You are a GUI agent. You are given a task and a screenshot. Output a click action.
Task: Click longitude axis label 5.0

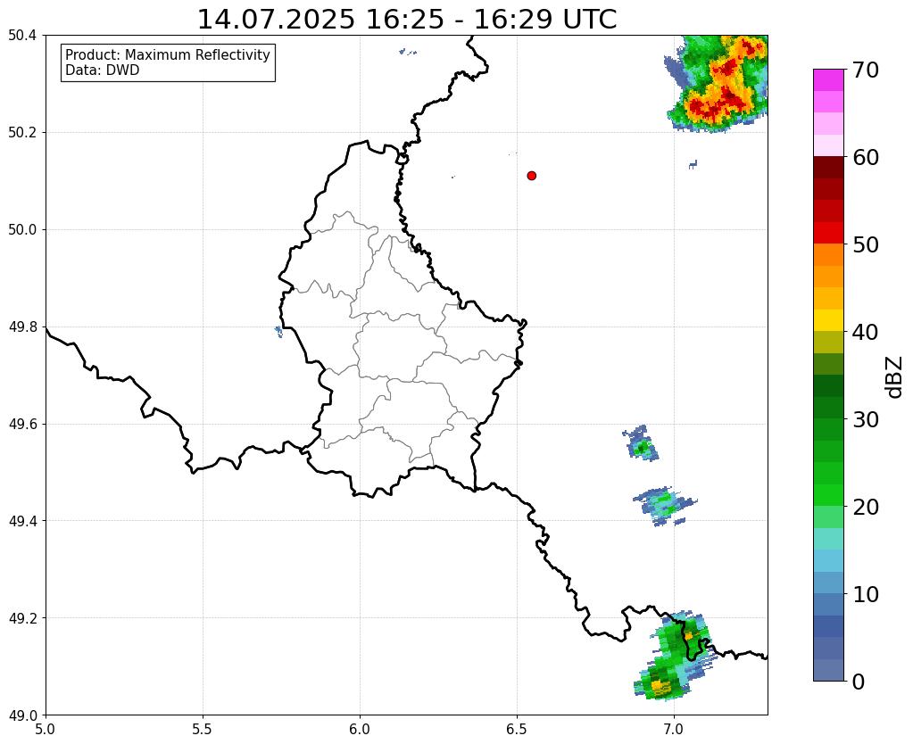tap(46, 730)
